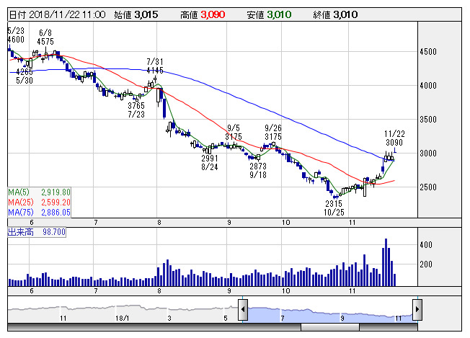470x338 pixels.
Task: Click the 9/26 3175 peak annotation
Action: click(273, 133)
